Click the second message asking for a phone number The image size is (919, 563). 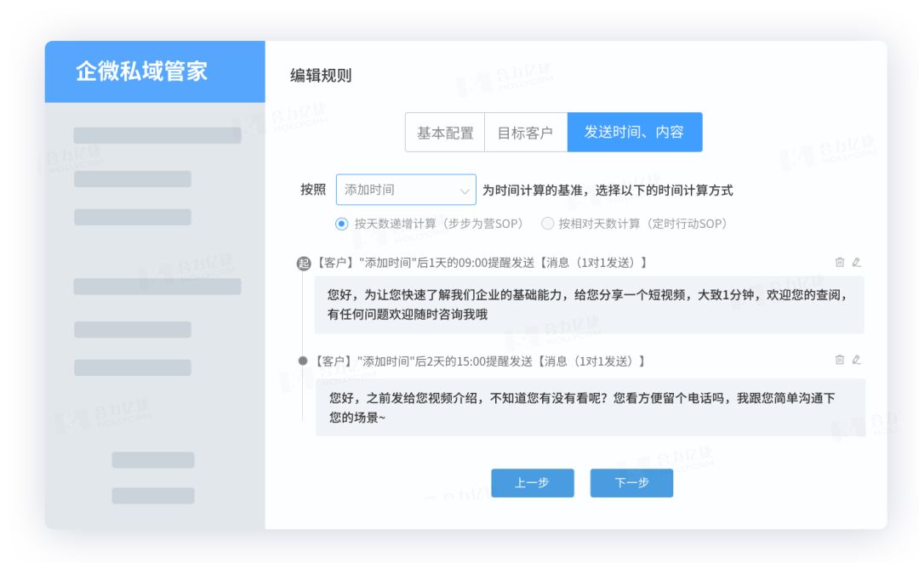(589, 407)
